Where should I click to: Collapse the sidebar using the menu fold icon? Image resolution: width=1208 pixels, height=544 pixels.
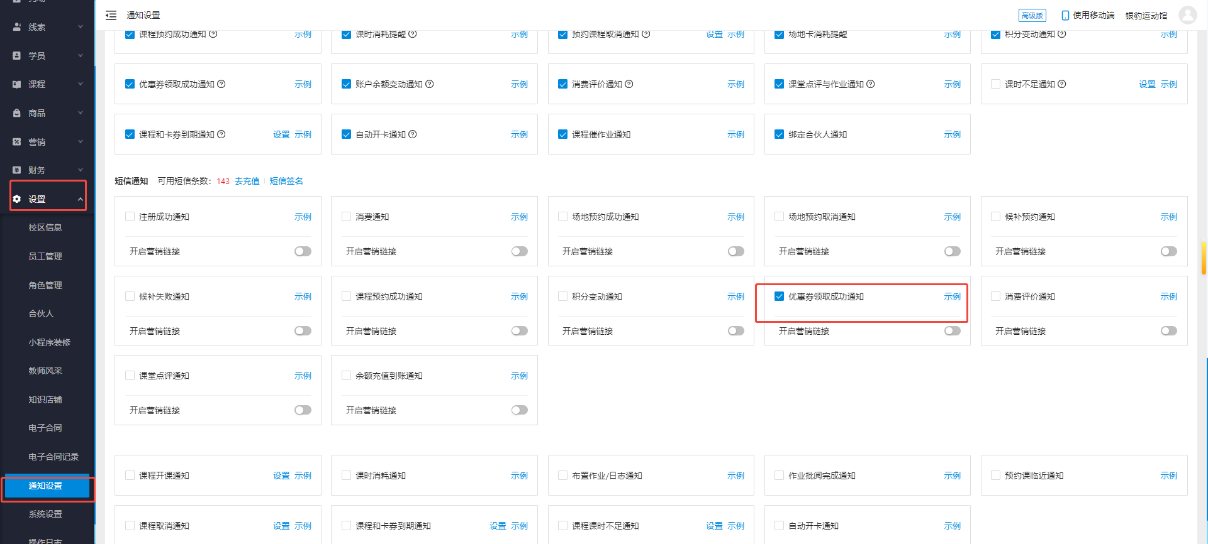(x=111, y=15)
